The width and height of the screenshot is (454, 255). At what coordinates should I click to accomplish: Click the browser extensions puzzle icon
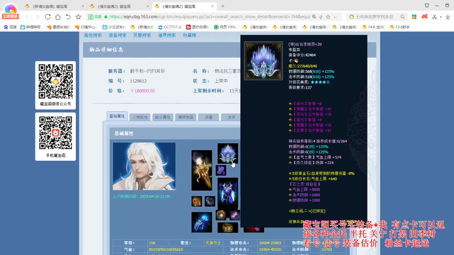(x=414, y=16)
